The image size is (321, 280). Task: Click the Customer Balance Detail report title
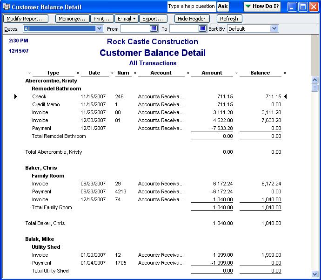click(x=153, y=53)
